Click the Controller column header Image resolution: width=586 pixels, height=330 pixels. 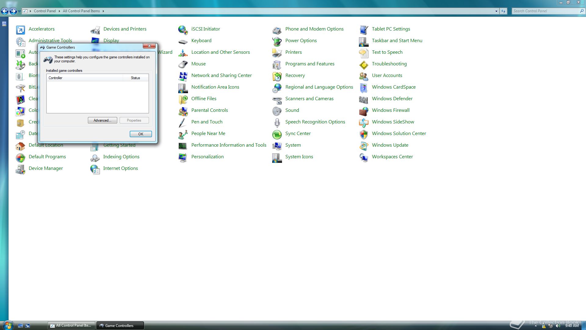(x=85, y=78)
